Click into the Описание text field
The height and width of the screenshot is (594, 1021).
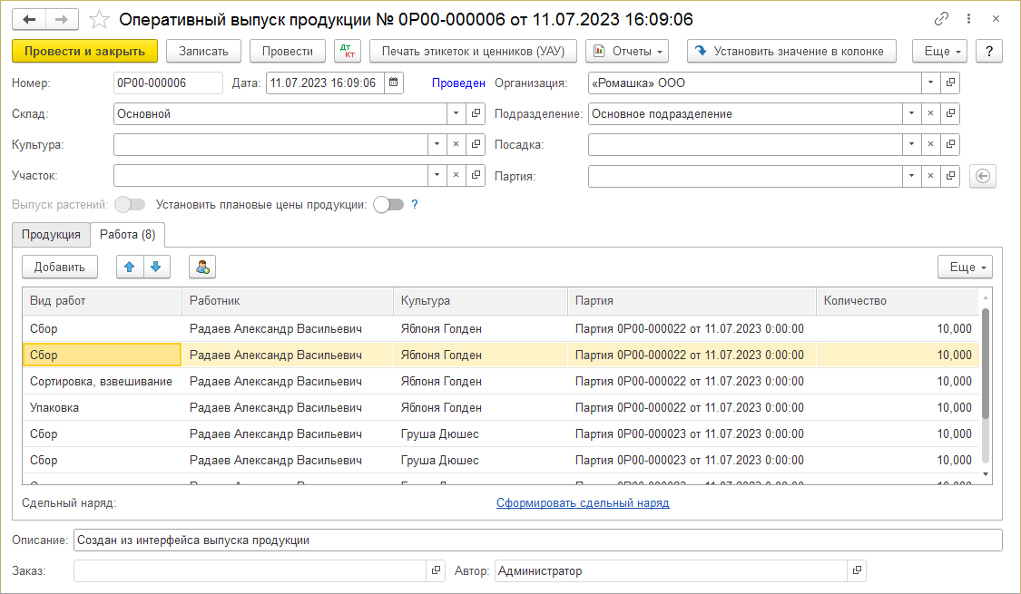point(537,540)
